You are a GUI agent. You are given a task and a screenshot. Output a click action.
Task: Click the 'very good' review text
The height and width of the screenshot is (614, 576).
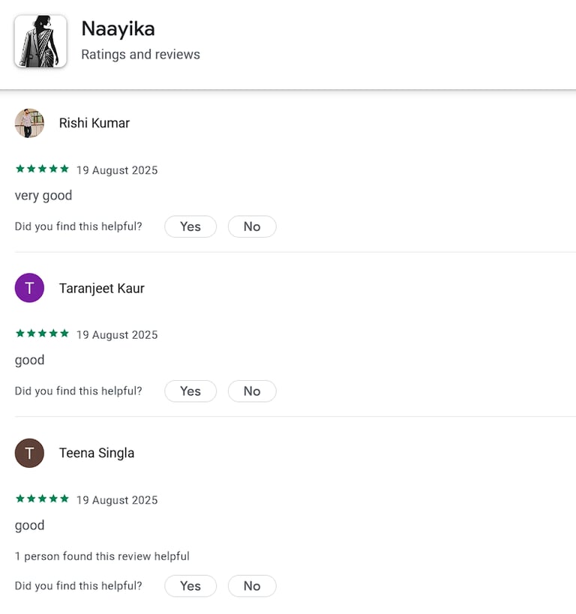43,196
